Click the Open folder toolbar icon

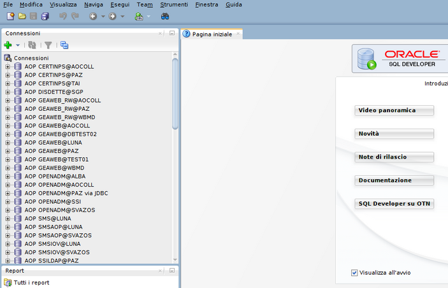(x=22, y=17)
